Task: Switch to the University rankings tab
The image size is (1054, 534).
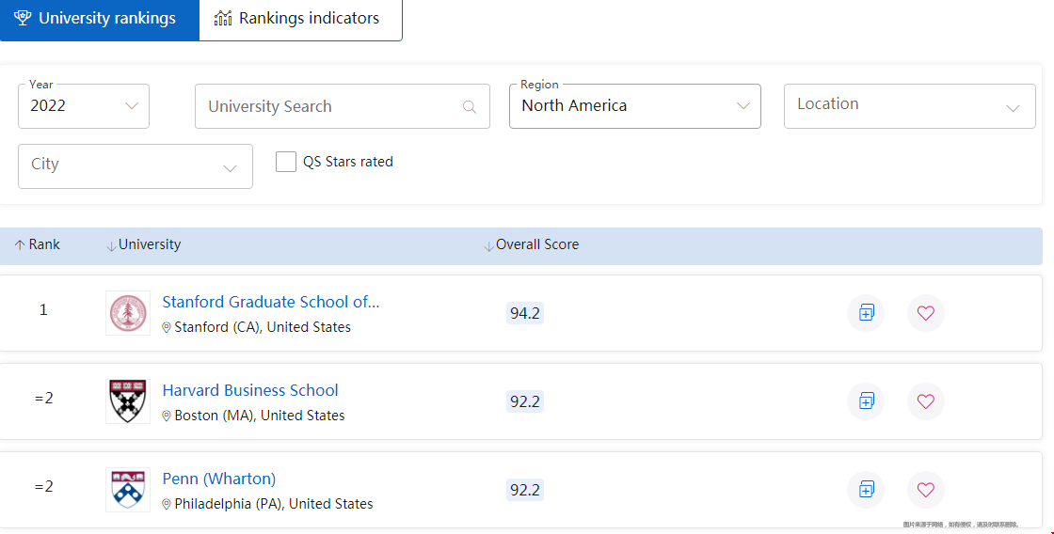Action: [99, 19]
